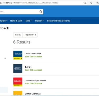Click Coral's Earn £24 cashback text

click(34, 57)
